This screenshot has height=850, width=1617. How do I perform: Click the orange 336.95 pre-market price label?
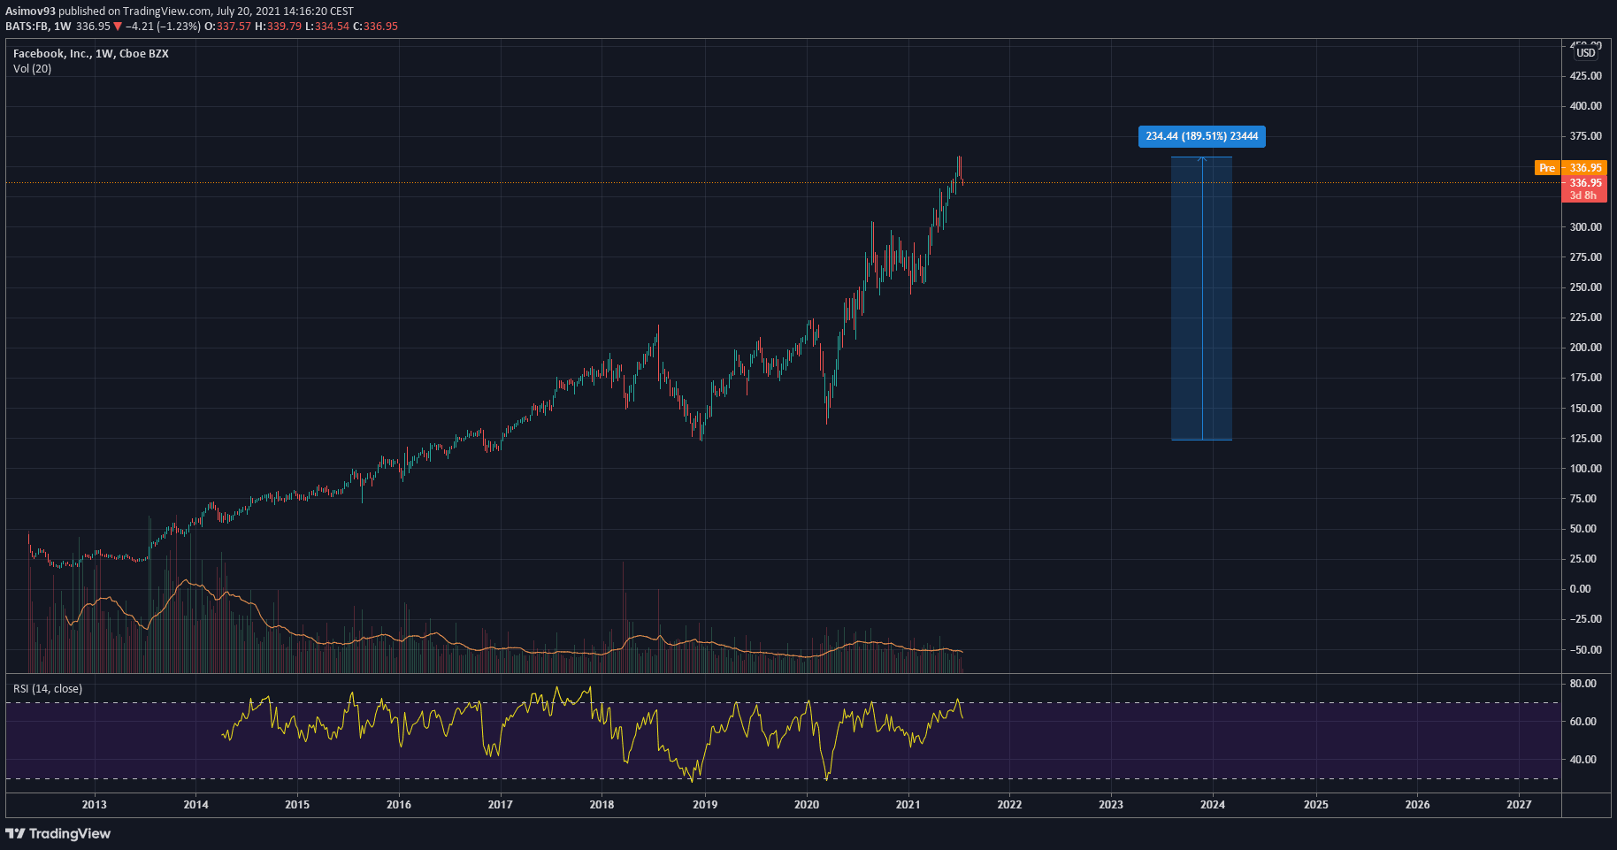pos(1585,168)
